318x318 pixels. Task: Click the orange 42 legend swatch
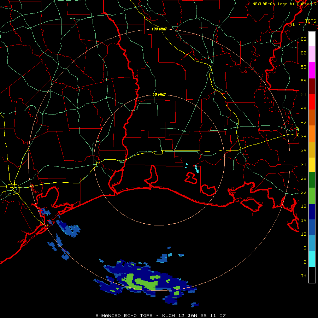pos(312,134)
